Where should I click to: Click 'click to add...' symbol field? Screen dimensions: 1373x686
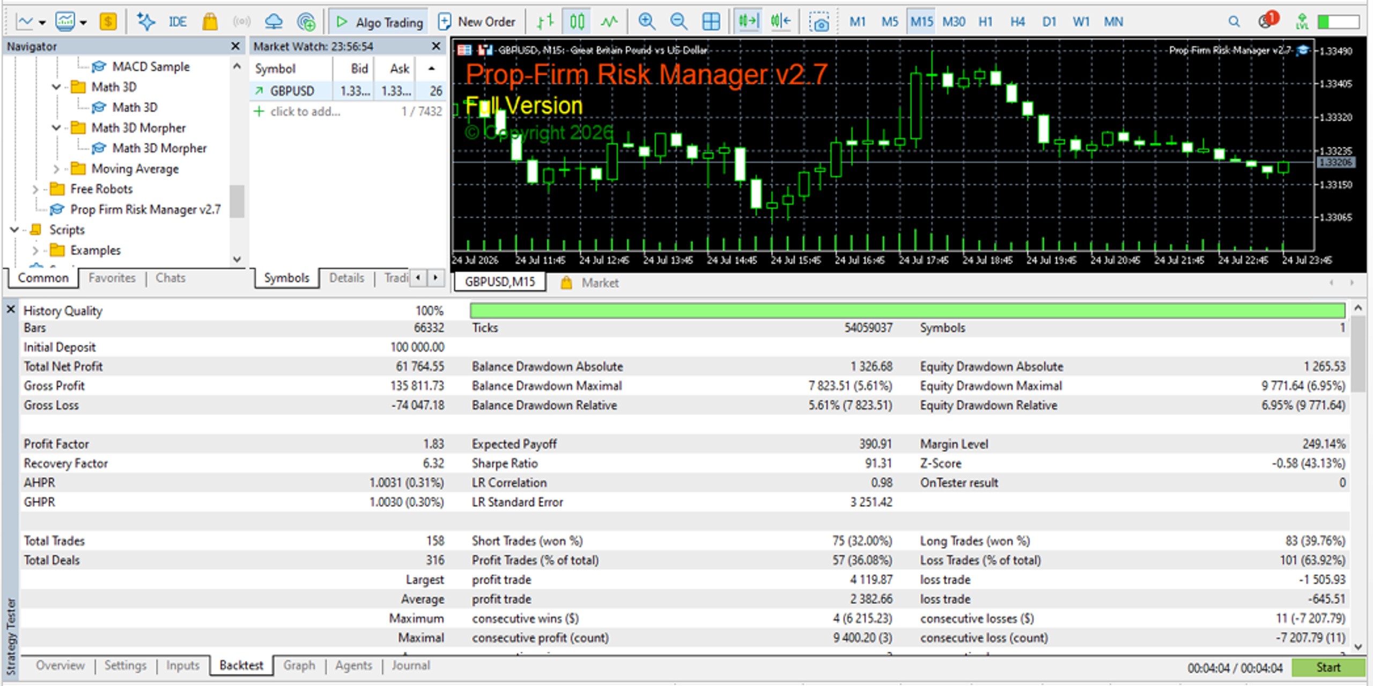coord(305,112)
